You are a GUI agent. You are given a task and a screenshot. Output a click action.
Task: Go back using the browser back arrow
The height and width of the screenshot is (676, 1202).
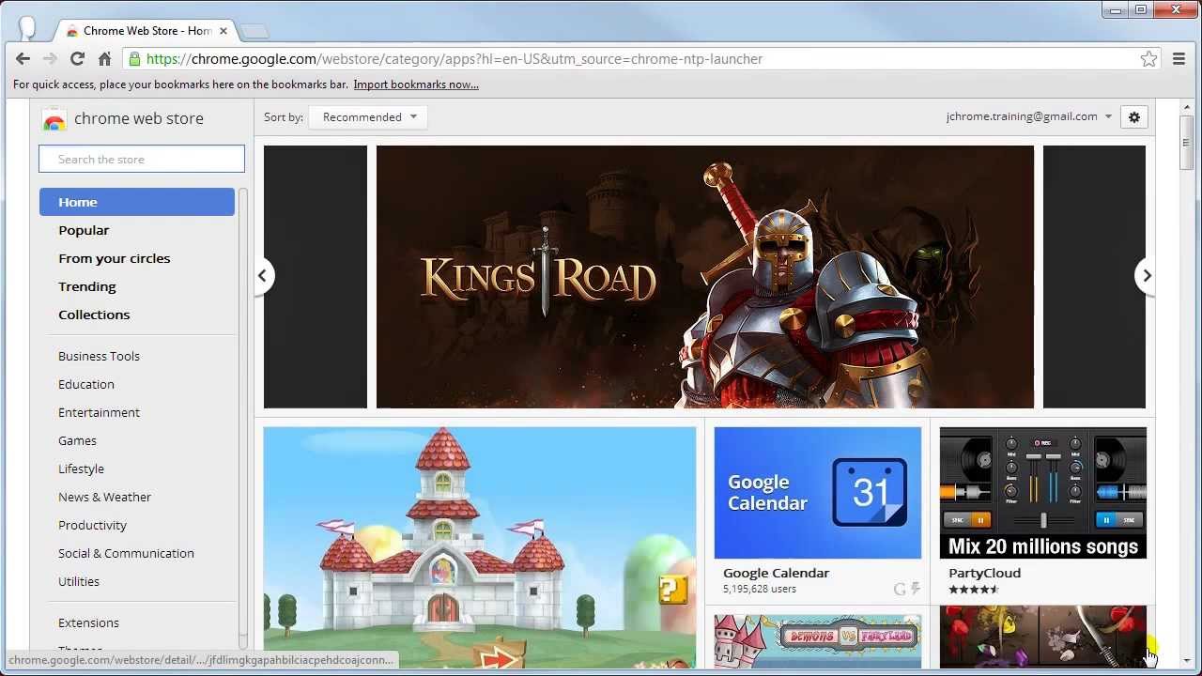(x=23, y=59)
